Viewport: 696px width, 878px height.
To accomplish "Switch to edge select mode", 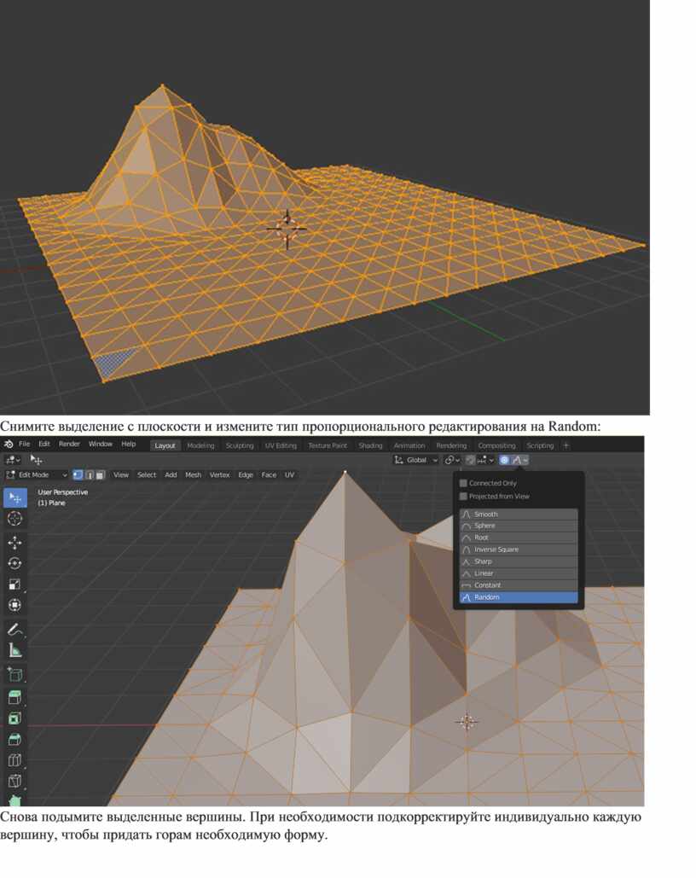I will 89,474.
